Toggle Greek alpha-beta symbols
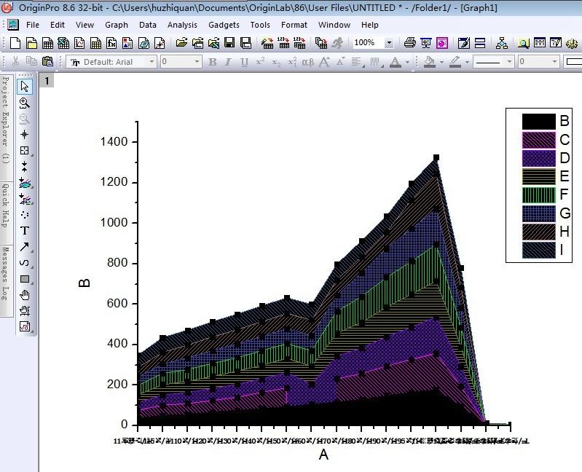The width and height of the screenshot is (582, 472). pyautogui.click(x=307, y=62)
